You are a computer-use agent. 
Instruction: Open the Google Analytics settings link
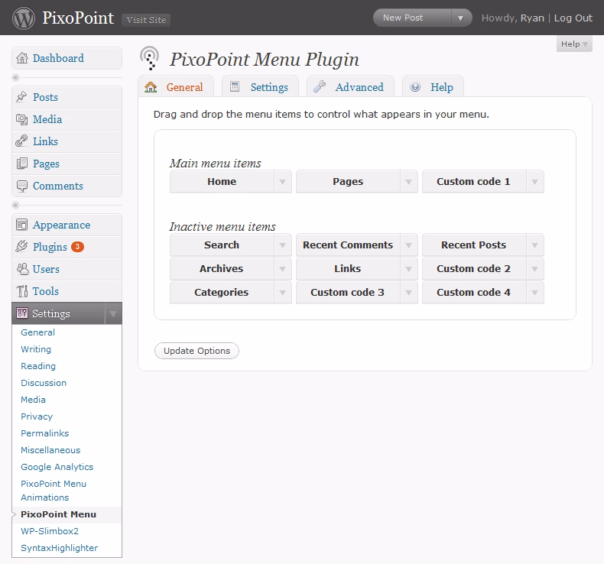[57, 467]
